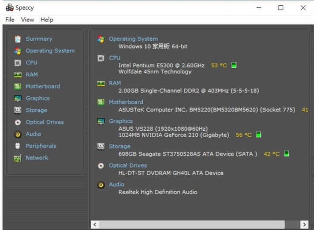The image size is (318, 233).
Task: Click the Storage heading link in summary
Action: click(119, 146)
